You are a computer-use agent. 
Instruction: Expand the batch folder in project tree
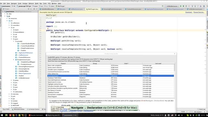click(x=12, y=30)
